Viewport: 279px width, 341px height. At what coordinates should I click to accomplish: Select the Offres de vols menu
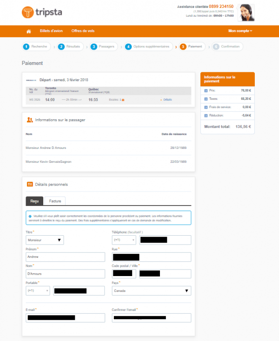pyautogui.click(x=83, y=31)
